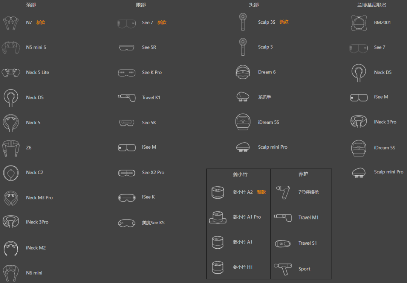This screenshot has height=283, width=407.
Task: Click the Neck C2 round icon
Action: [x=11, y=173]
